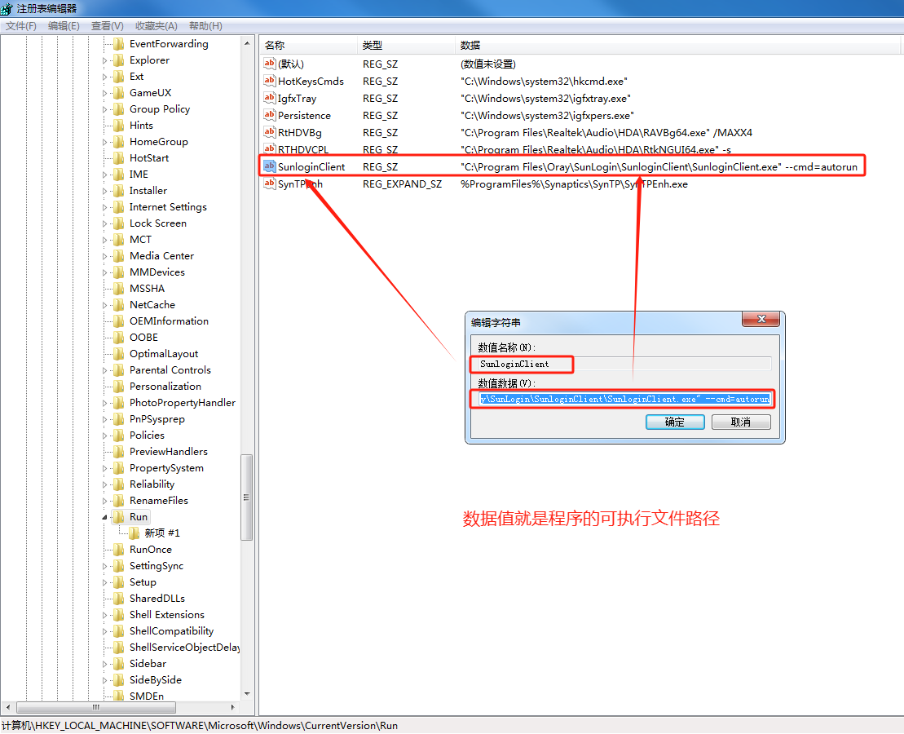Expand the Ext tree node

105,77
